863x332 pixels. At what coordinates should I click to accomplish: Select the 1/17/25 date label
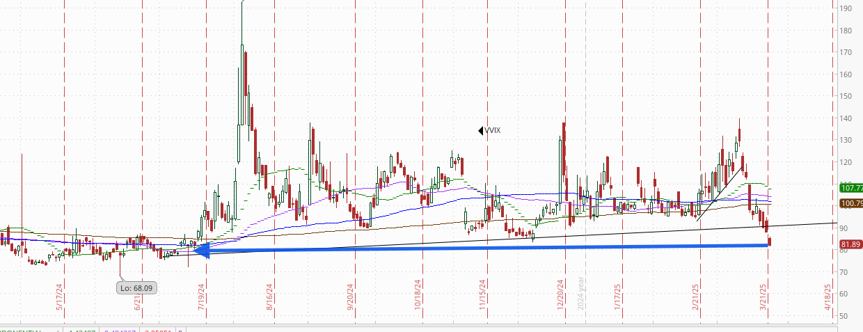(617, 297)
